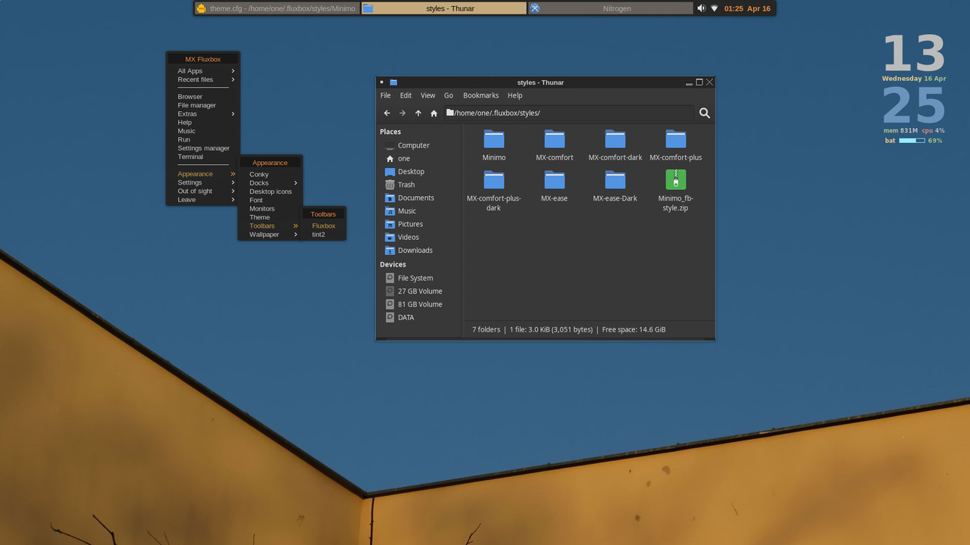Click the search magnifier icon in Thunar

(704, 113)
